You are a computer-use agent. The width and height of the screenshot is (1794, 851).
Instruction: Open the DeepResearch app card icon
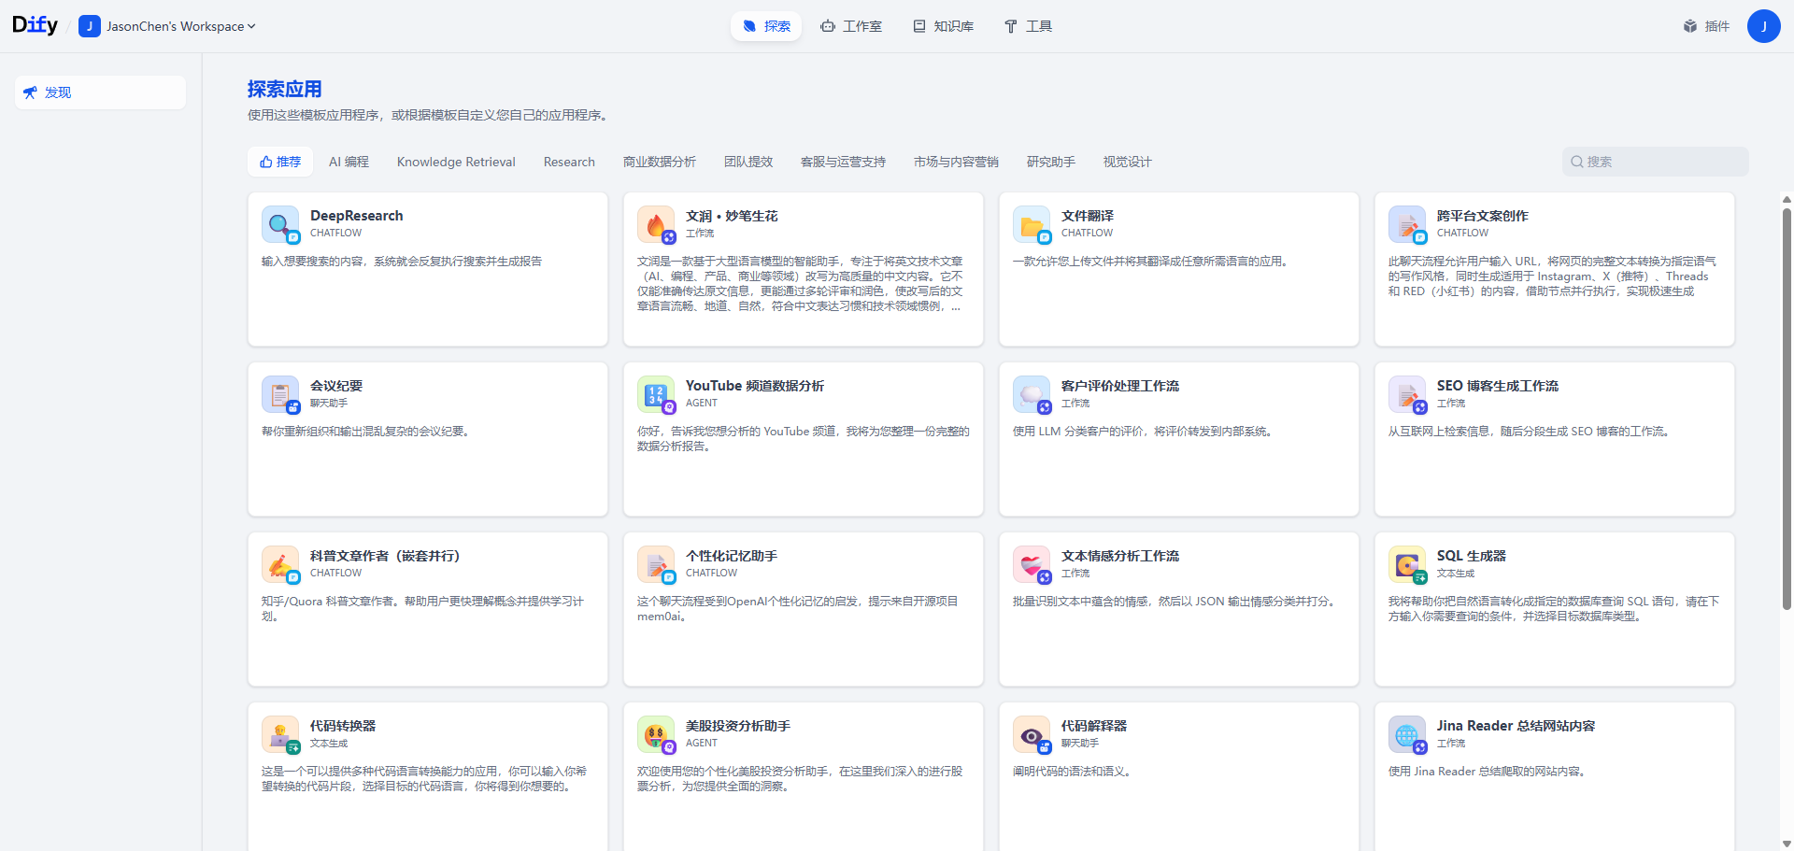point(280,224)
